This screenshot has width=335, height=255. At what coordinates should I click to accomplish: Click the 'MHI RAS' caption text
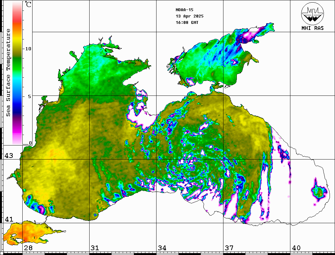[313, 28]
